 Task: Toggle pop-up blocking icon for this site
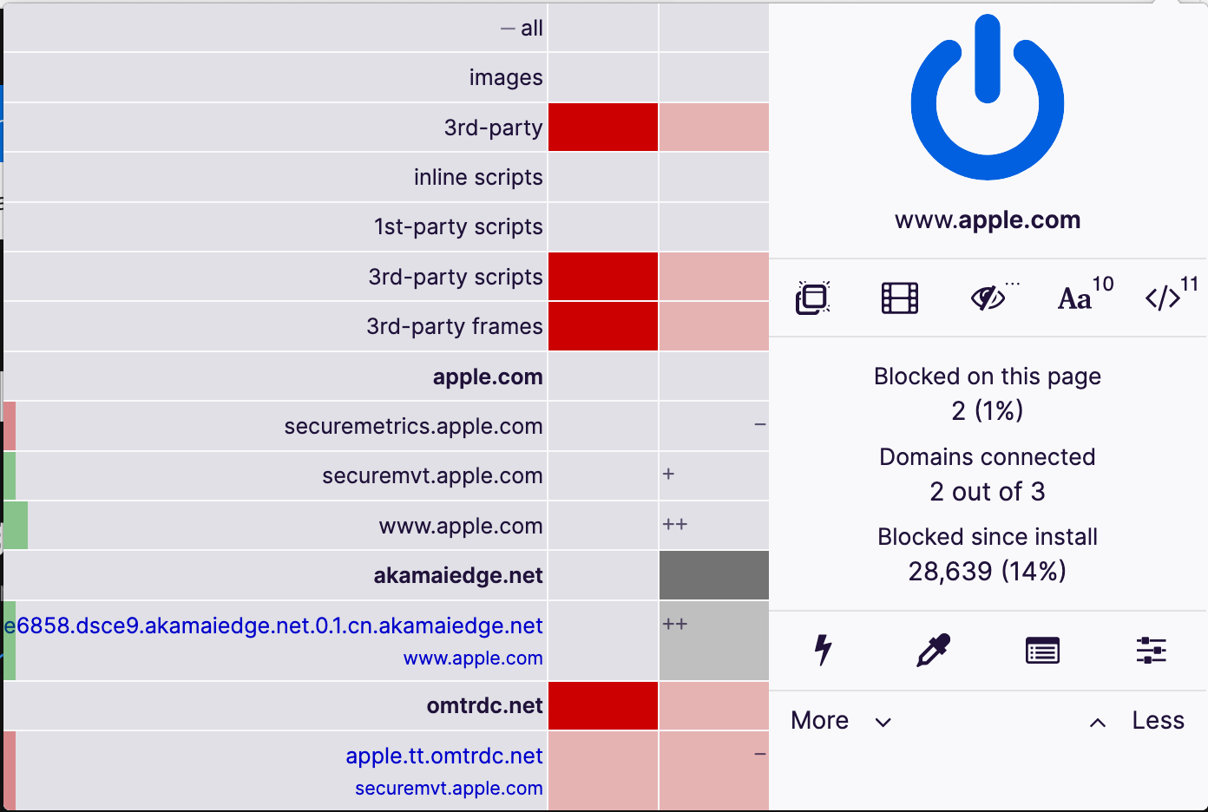(x=812, y=298)
